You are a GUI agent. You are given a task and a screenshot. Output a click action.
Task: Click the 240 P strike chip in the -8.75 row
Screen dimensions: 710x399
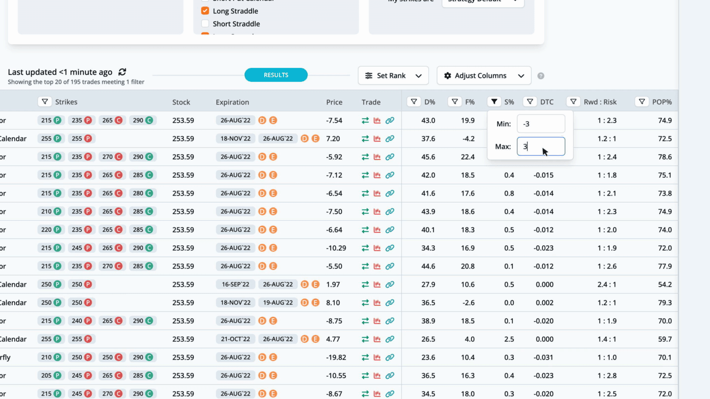tap(82, 321)
